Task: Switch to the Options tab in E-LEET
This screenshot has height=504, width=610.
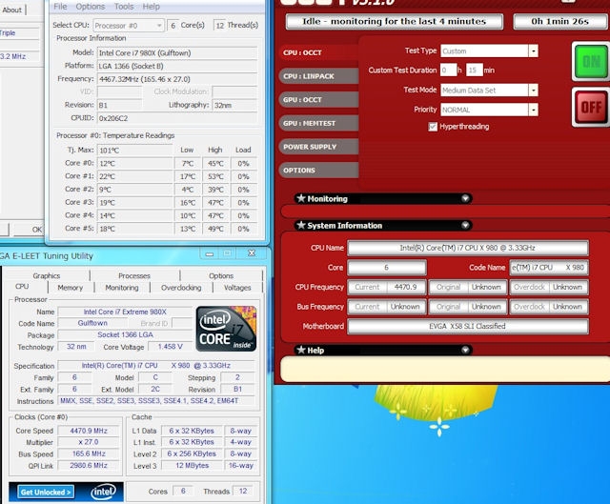Action: tap(221, 275)
